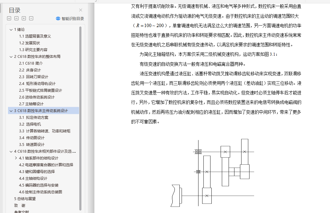Select 2.1 C618 简介 in outline

(x=31, y=63)
